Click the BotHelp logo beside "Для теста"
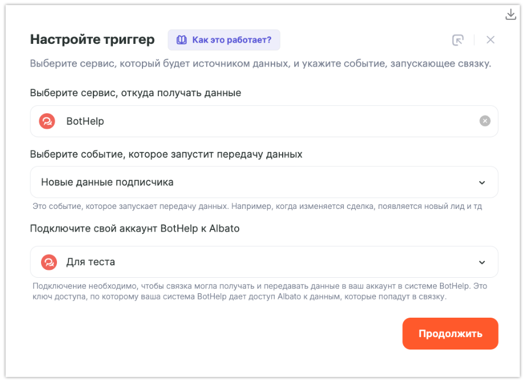 pos(49,262)
